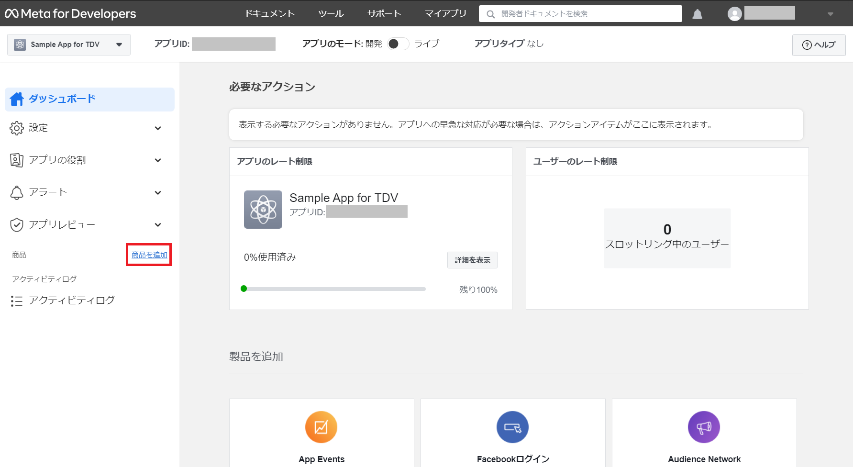The image size is (853, 467).
Task: Click the App Events product icon
Action: click(321, 427)
